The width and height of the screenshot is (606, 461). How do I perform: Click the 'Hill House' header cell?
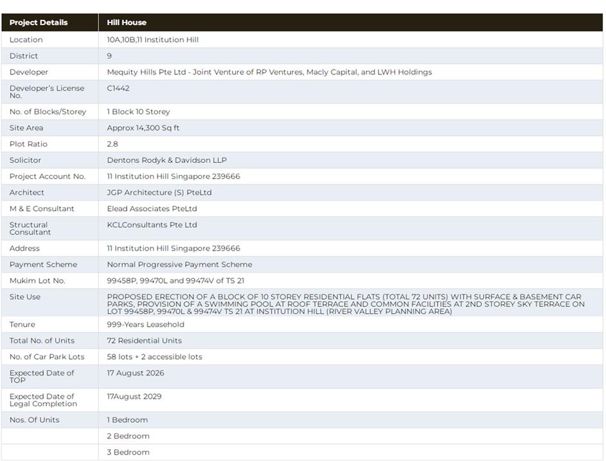point(127,23)
